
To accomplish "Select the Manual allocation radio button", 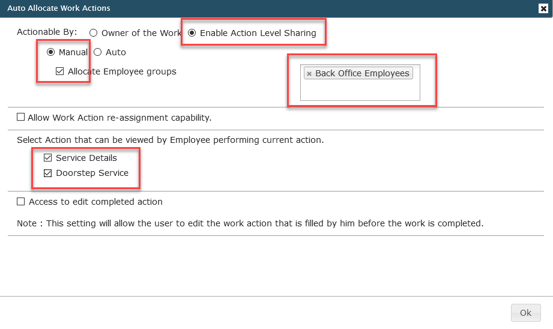I will coord(50,52).
